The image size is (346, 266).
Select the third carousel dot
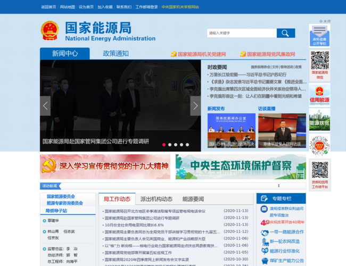[x=176, y=145]
